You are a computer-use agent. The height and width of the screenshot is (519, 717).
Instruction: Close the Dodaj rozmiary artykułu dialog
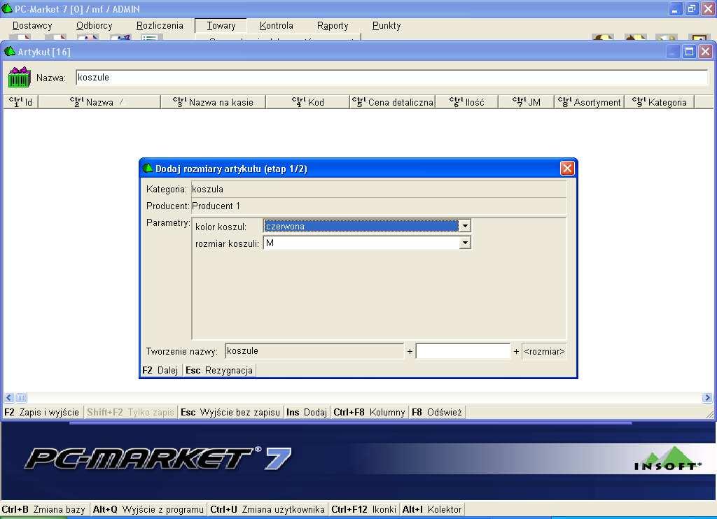[567, 168]
